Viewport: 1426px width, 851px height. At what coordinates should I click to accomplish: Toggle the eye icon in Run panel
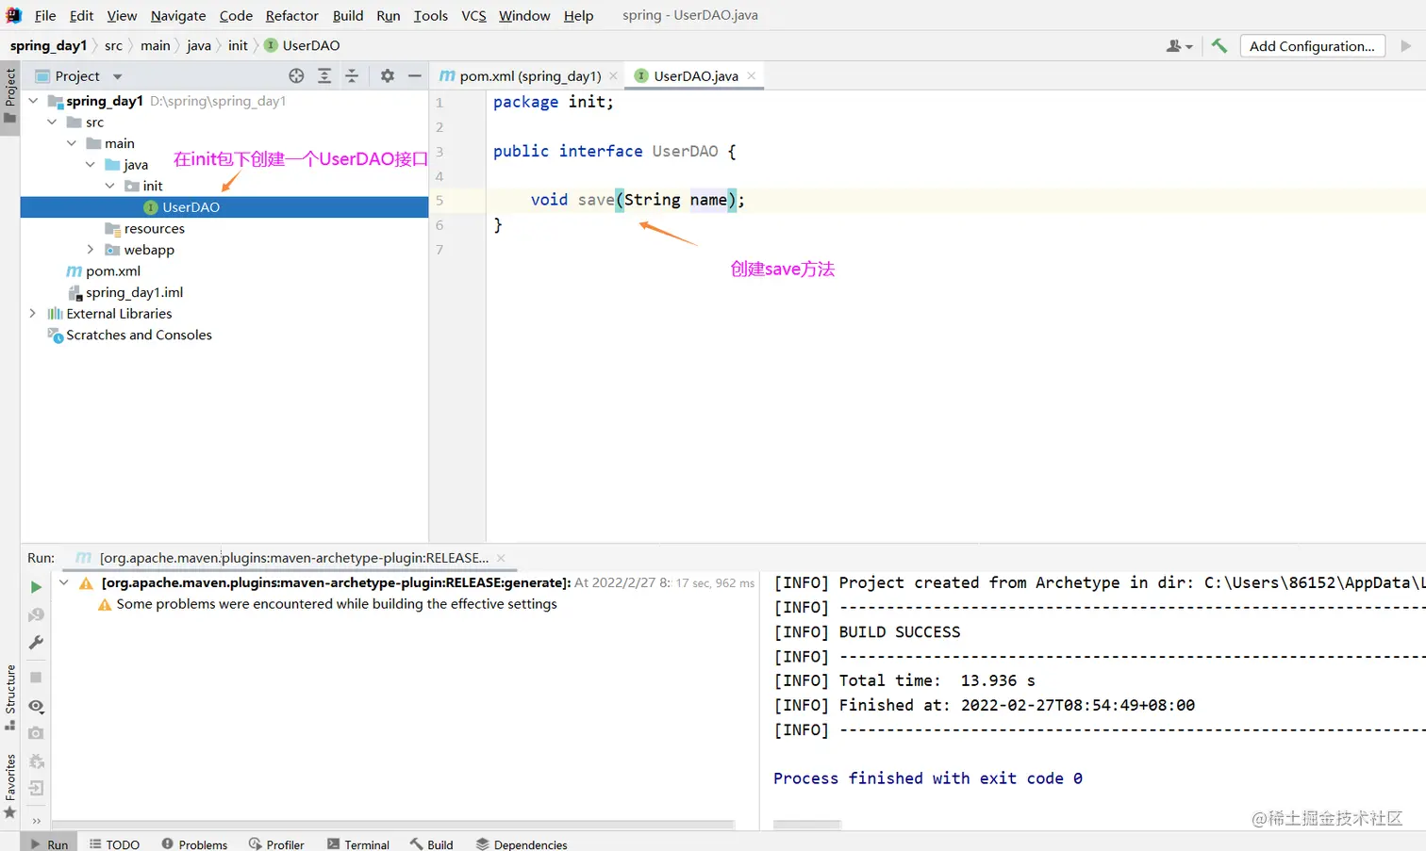(36, 706)
